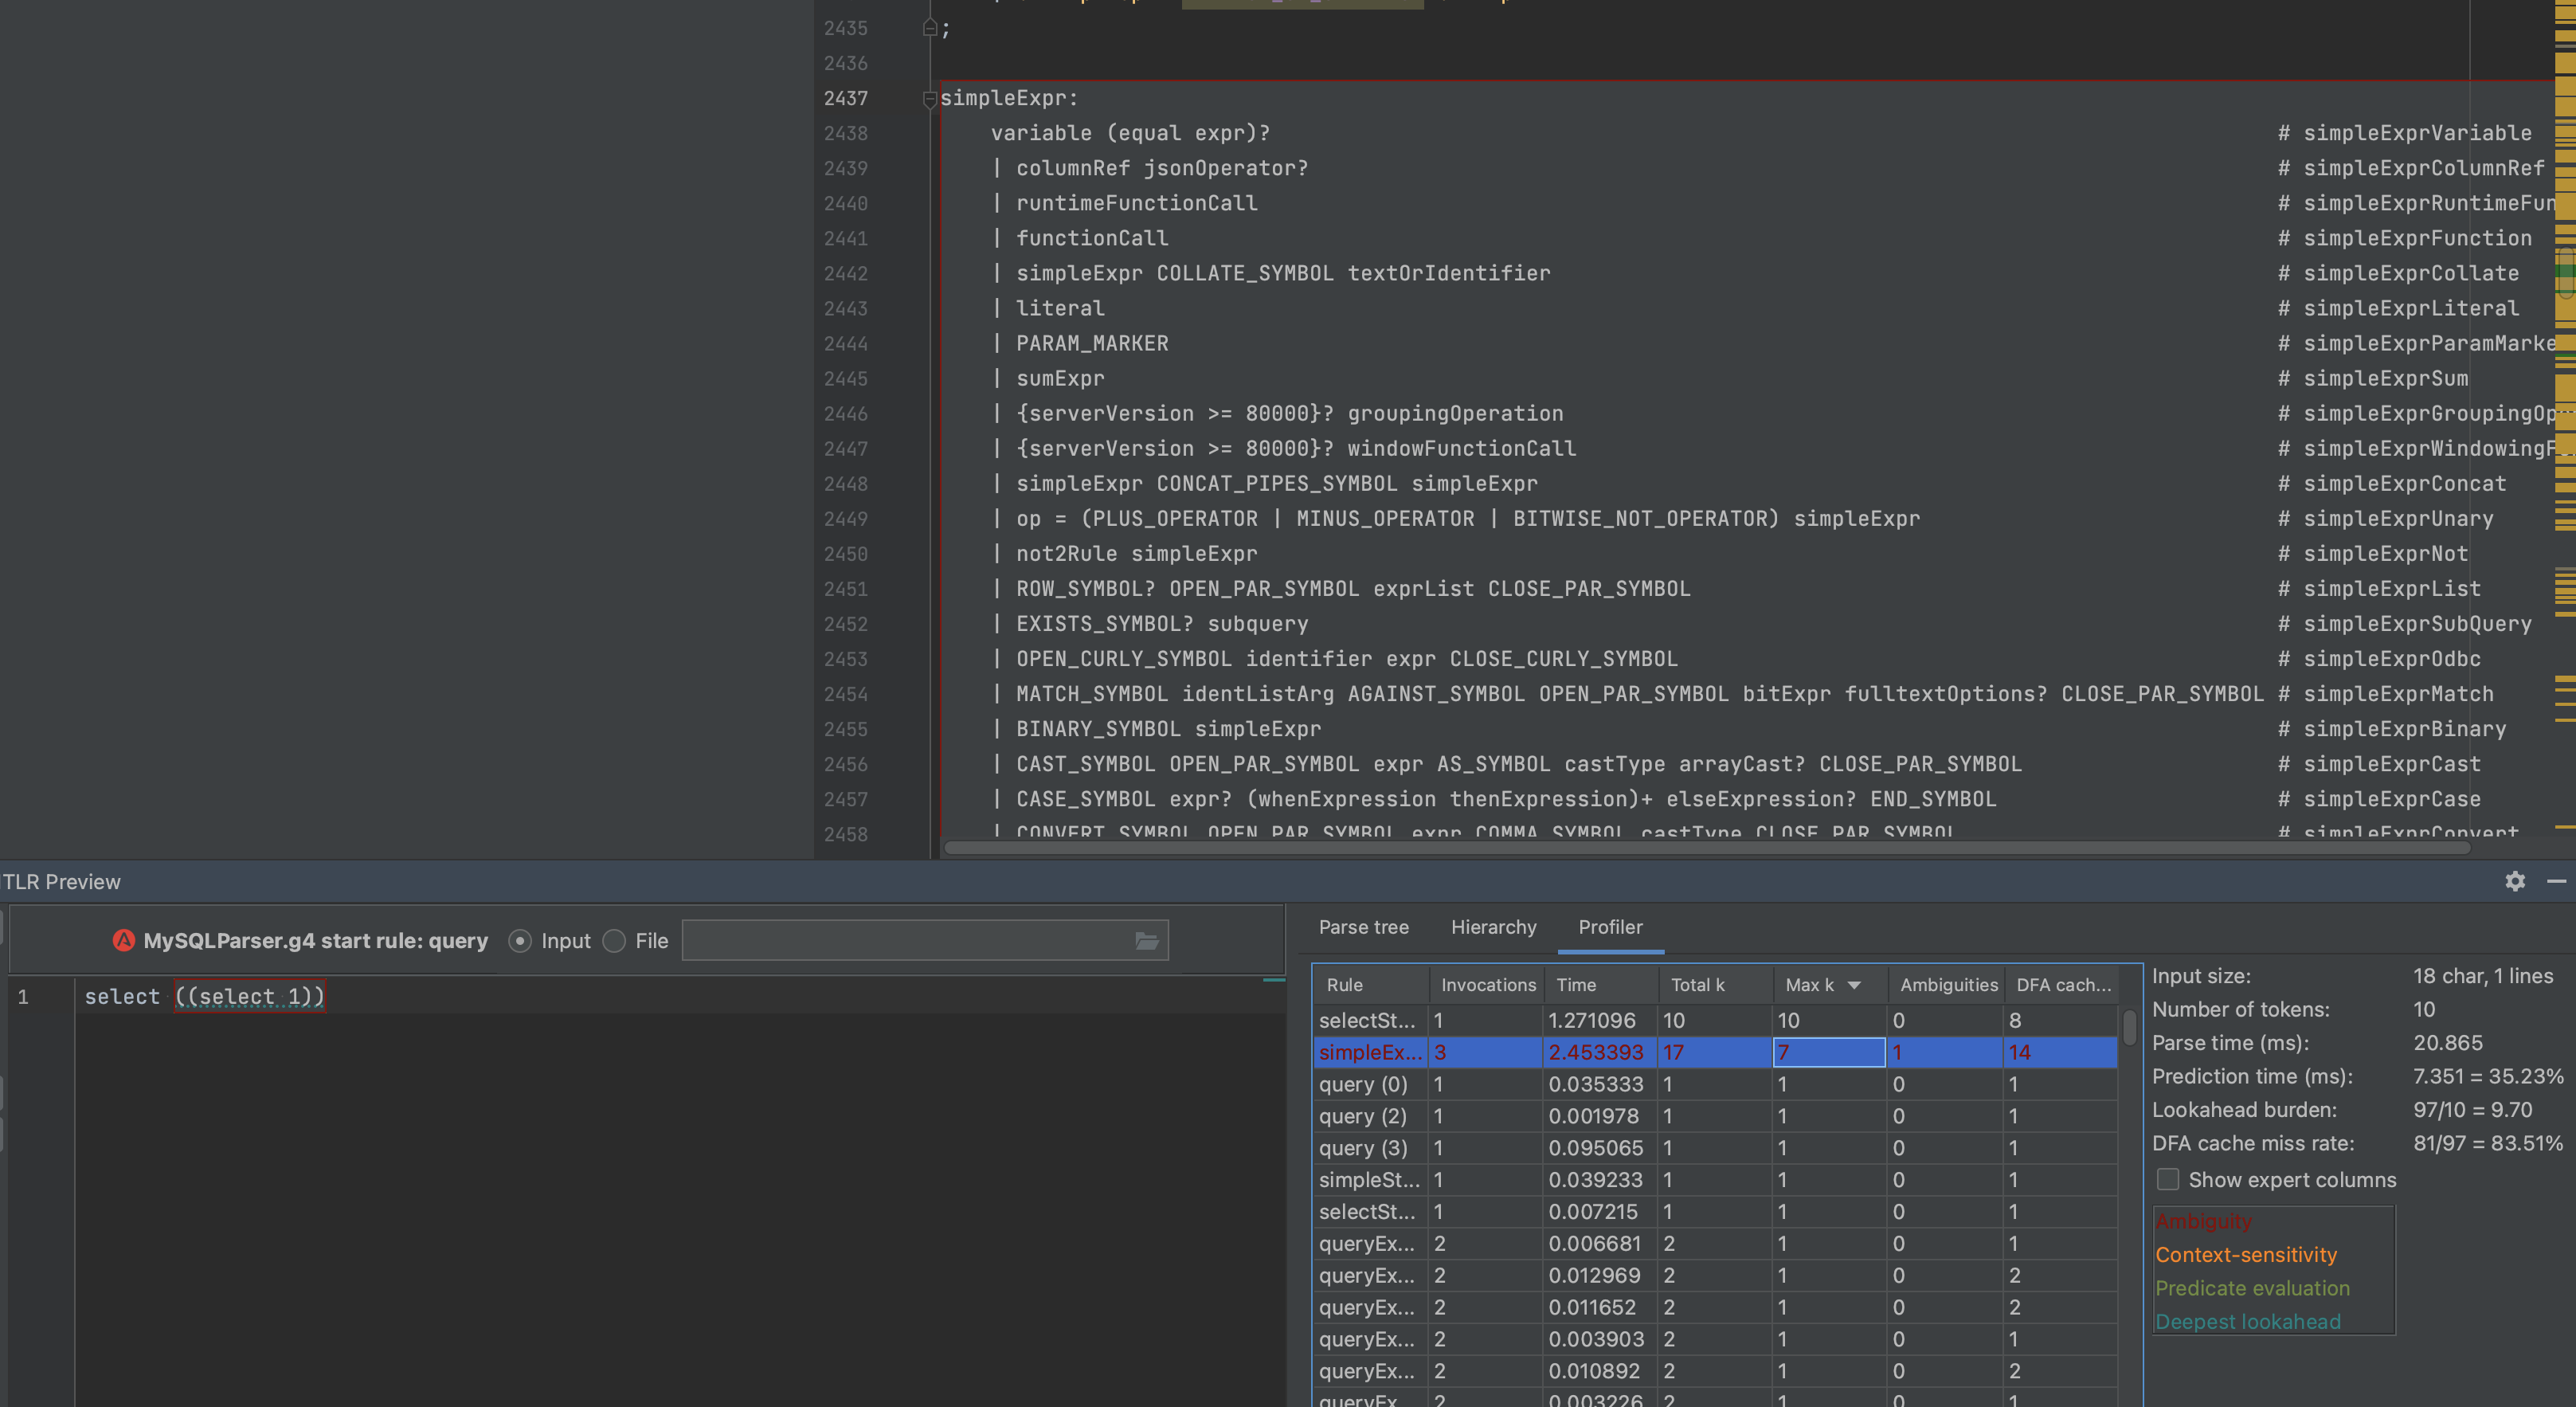This screenshot has height=1407, width=2576.
Task: Click the PARAM_MARKER token in grammar
Action: (1092, 343)
